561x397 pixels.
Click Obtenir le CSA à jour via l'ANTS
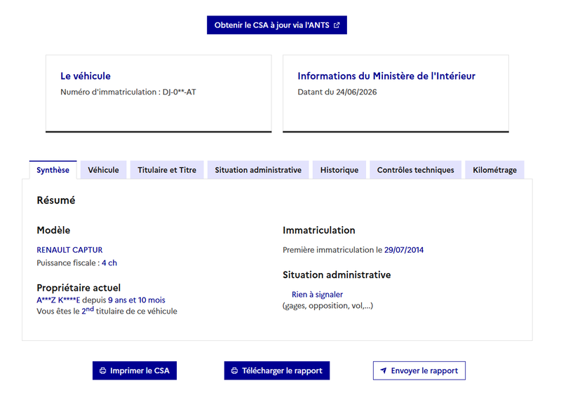pyautogui.click(x=277, y=25)
